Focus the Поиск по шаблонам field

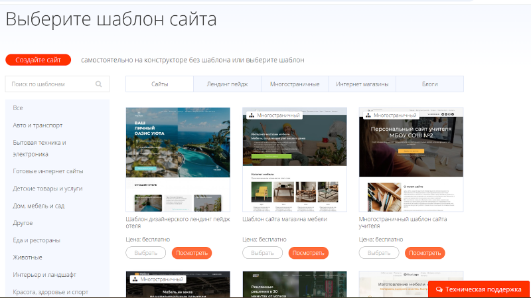coord(57,84)
